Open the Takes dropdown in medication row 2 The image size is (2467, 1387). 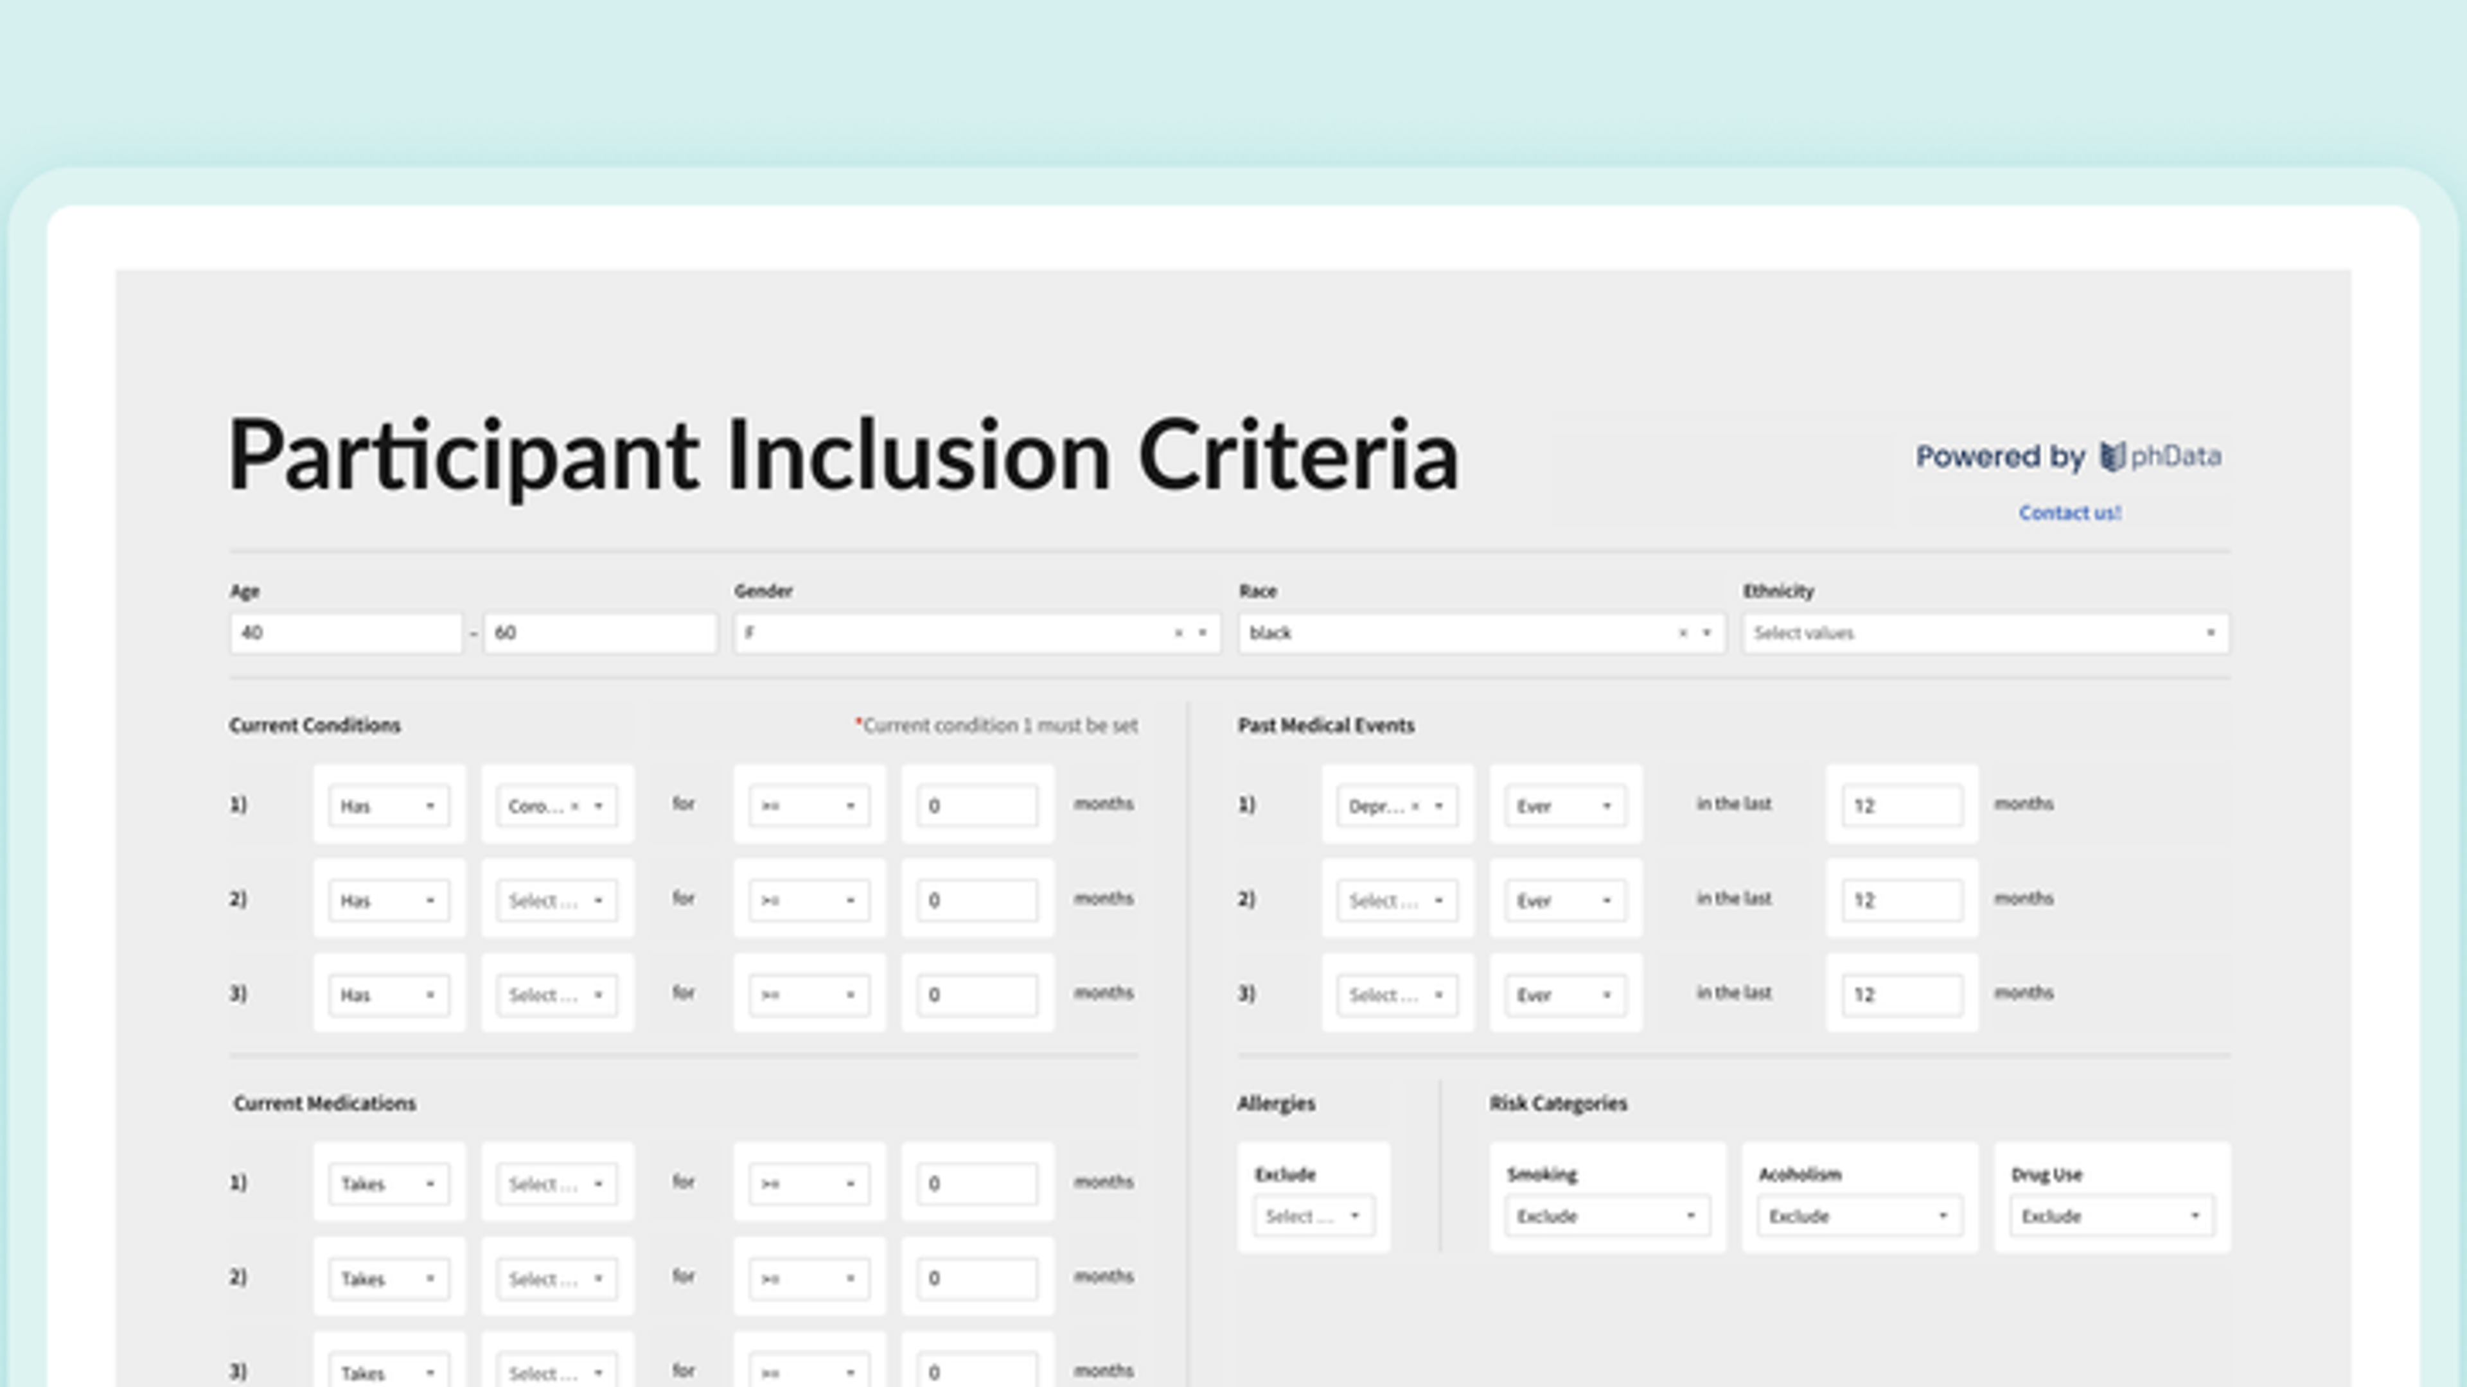tap(389, 1278)
